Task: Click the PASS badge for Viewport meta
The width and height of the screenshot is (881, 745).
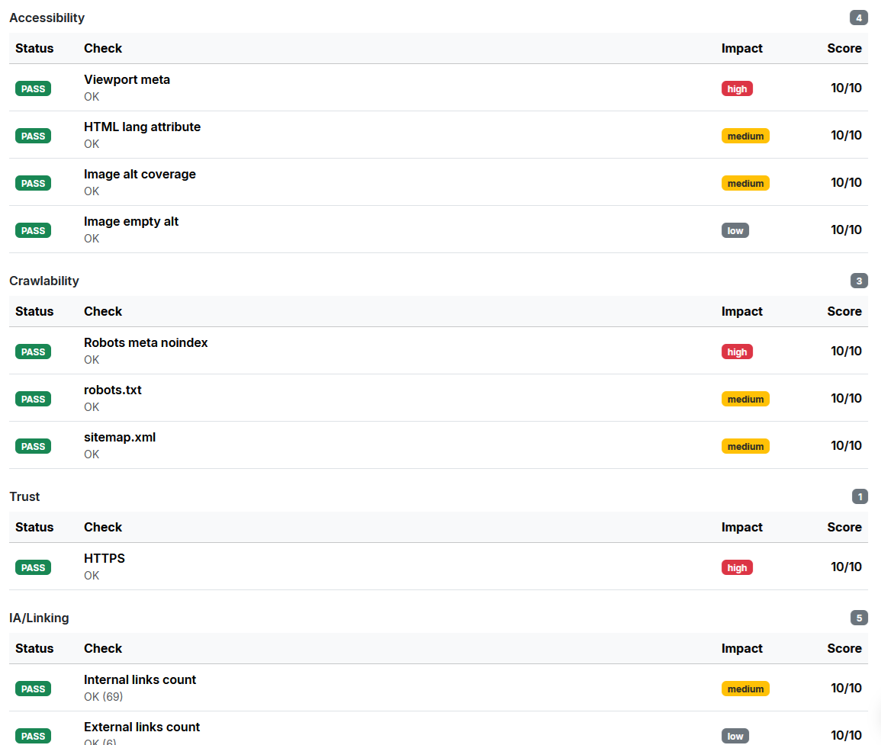Action: pos(33,88)
